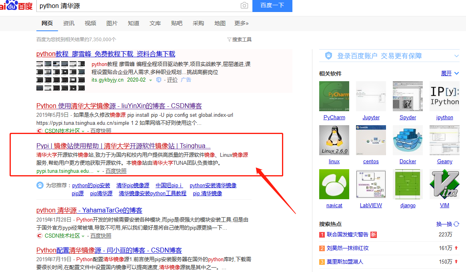466x272 pixels.
Task: Open the Jupyter software thumbnail
Action: [371, 96]
